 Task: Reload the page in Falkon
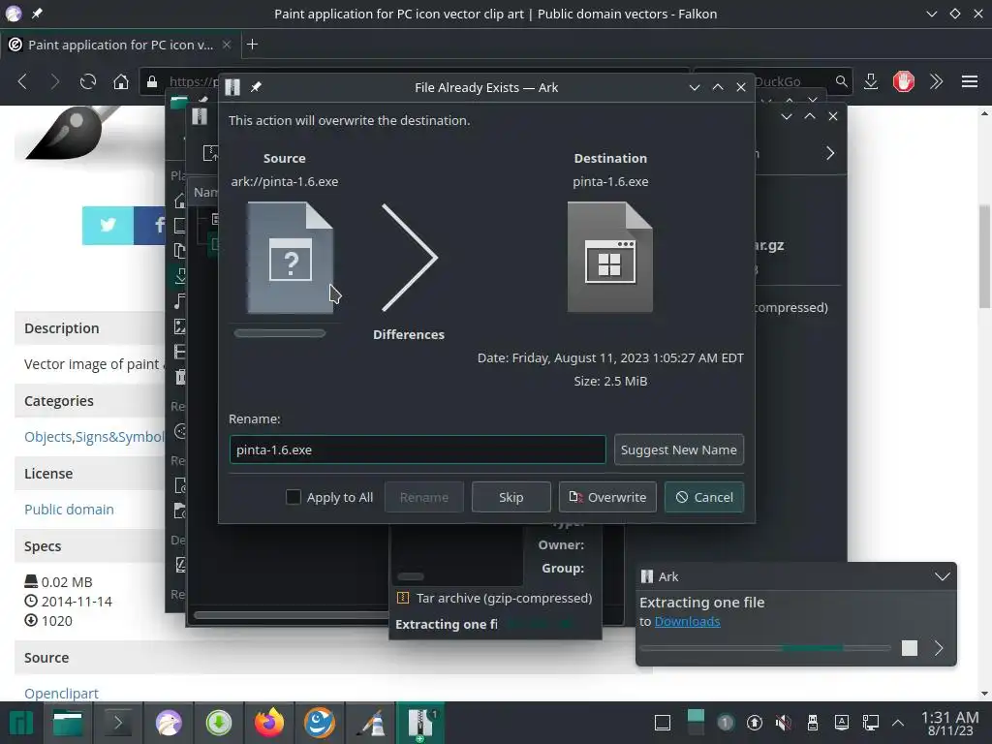(x=88, y=81)
